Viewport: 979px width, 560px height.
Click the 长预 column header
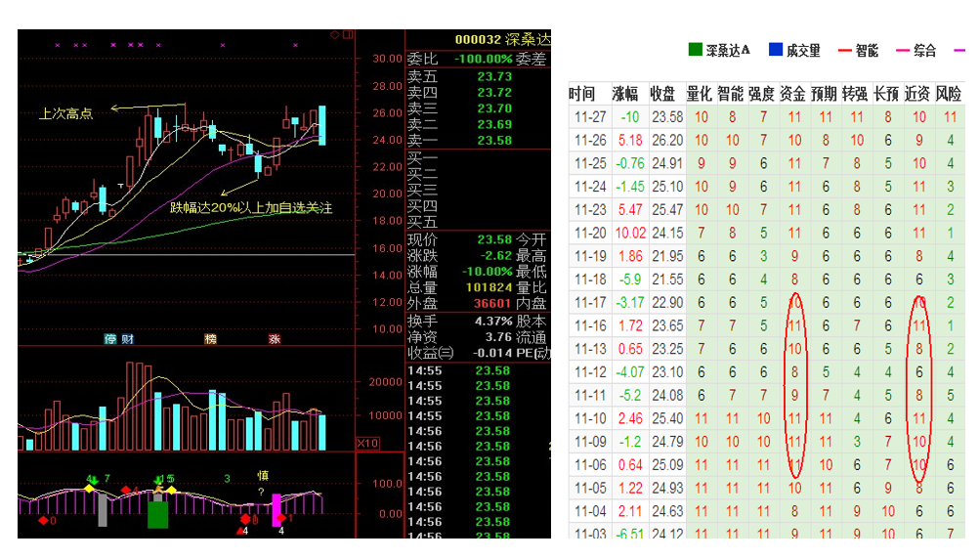coord(886,94)
